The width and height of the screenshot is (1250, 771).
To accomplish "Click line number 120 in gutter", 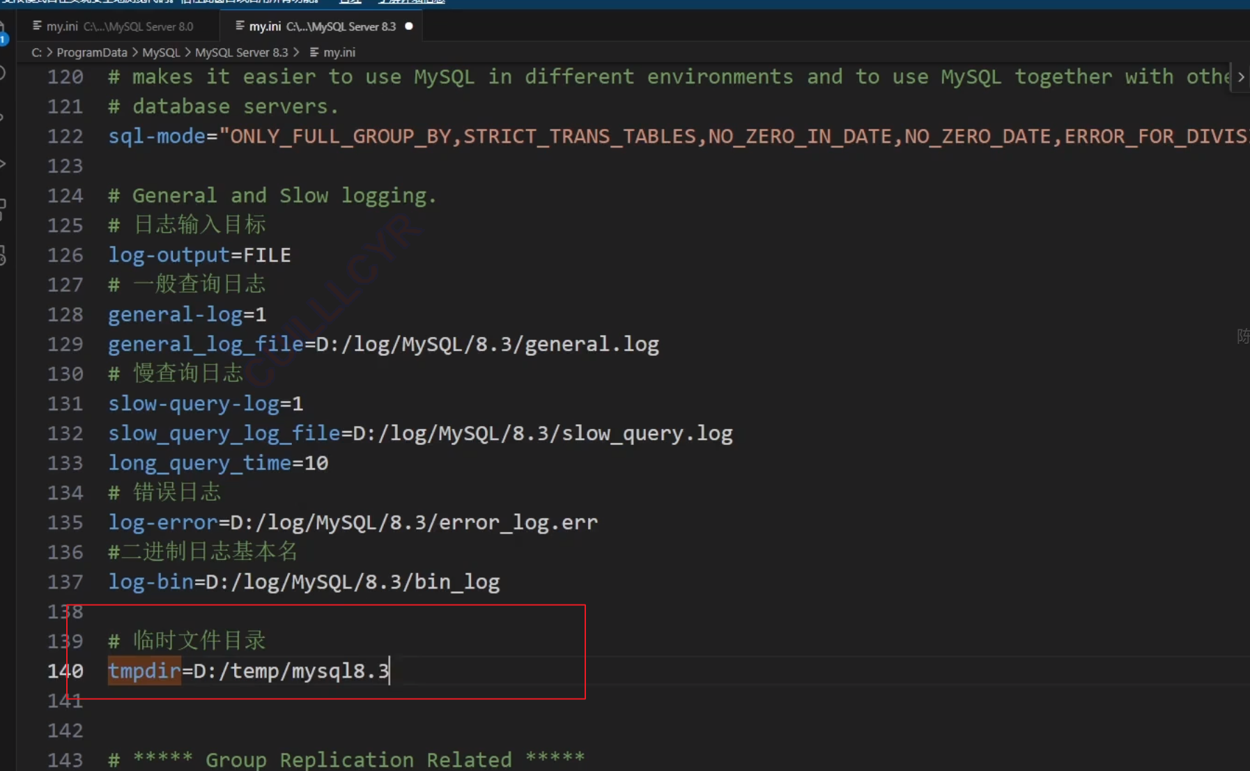I will pos(65,77).
